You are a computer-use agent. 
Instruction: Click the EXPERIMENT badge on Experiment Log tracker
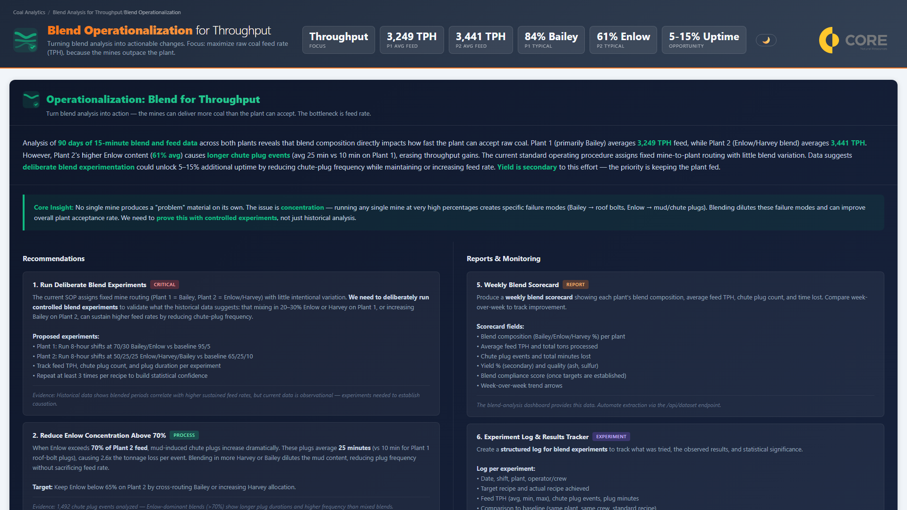pos(611,436)
